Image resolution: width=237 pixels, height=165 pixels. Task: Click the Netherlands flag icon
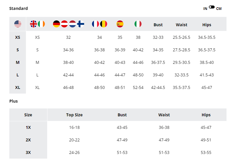[x=72, y=24]
